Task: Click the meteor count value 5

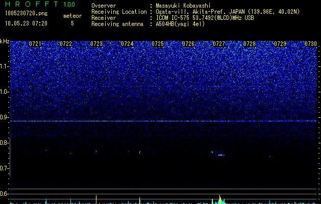Action: 72,23
